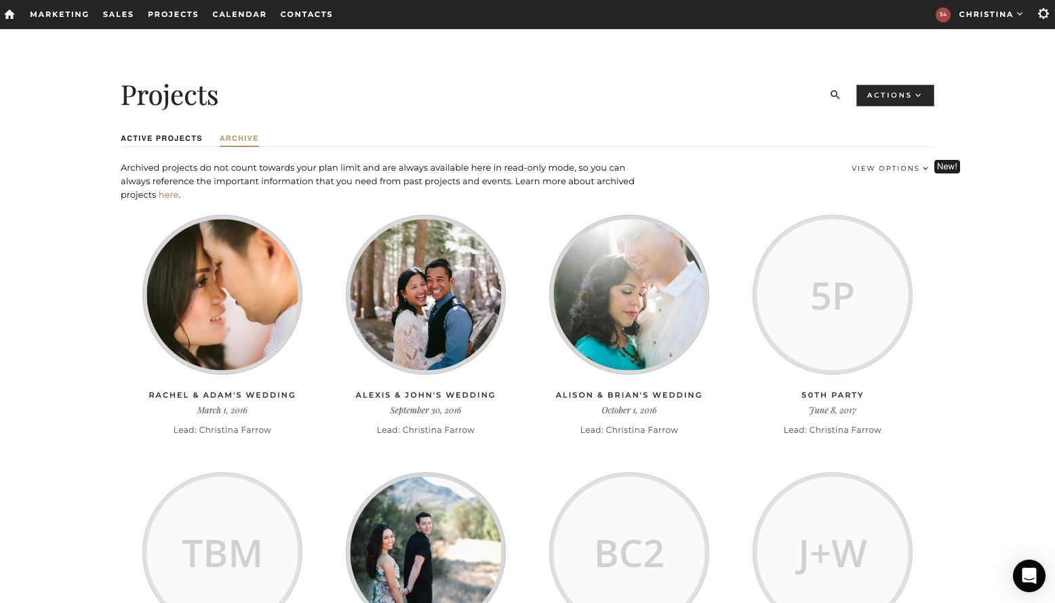Screen dimensions: 1055x603
Task: Open the Calendar section
Action: click(x=239, y=14)
